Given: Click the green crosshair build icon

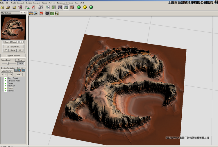Looking at the screenshot, I should [x=91, y=7].
